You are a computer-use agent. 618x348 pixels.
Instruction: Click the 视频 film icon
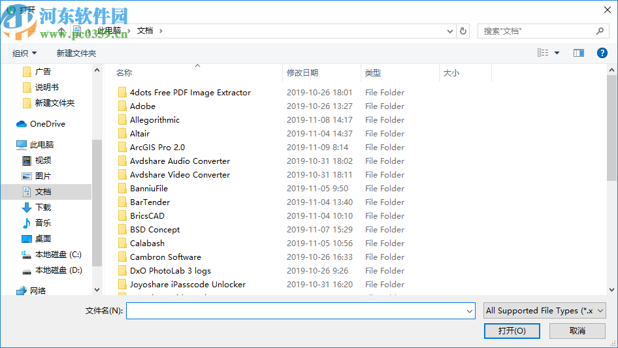pos(26,161)
